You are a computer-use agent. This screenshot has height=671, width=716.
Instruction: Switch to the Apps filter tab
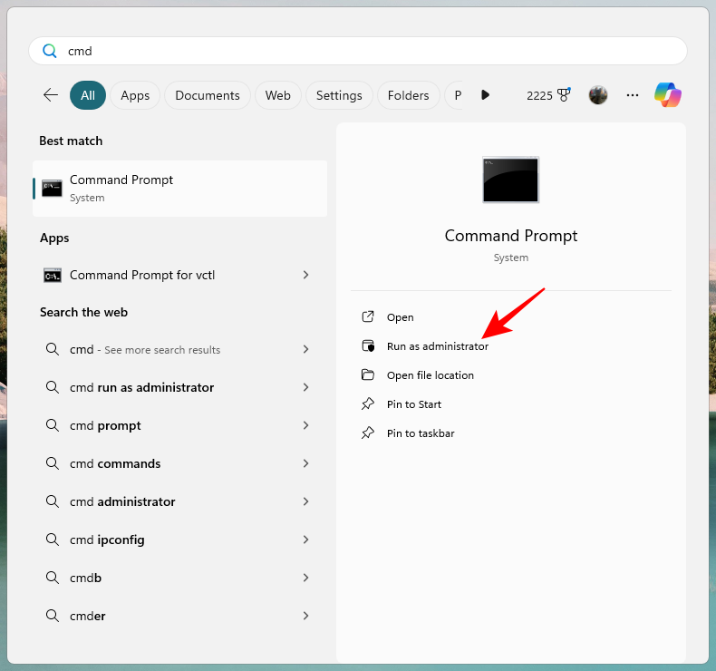(135, 95)
